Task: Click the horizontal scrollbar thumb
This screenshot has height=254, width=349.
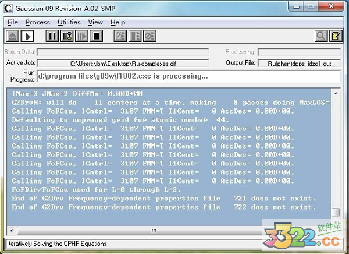Action: click(x=154, y=230)
